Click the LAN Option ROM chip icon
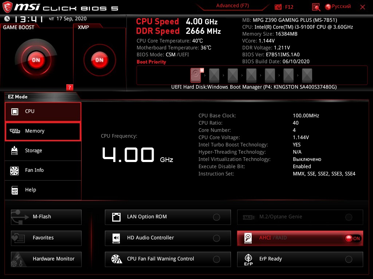This screenshot has height=279, width=373. click(116, 217)
